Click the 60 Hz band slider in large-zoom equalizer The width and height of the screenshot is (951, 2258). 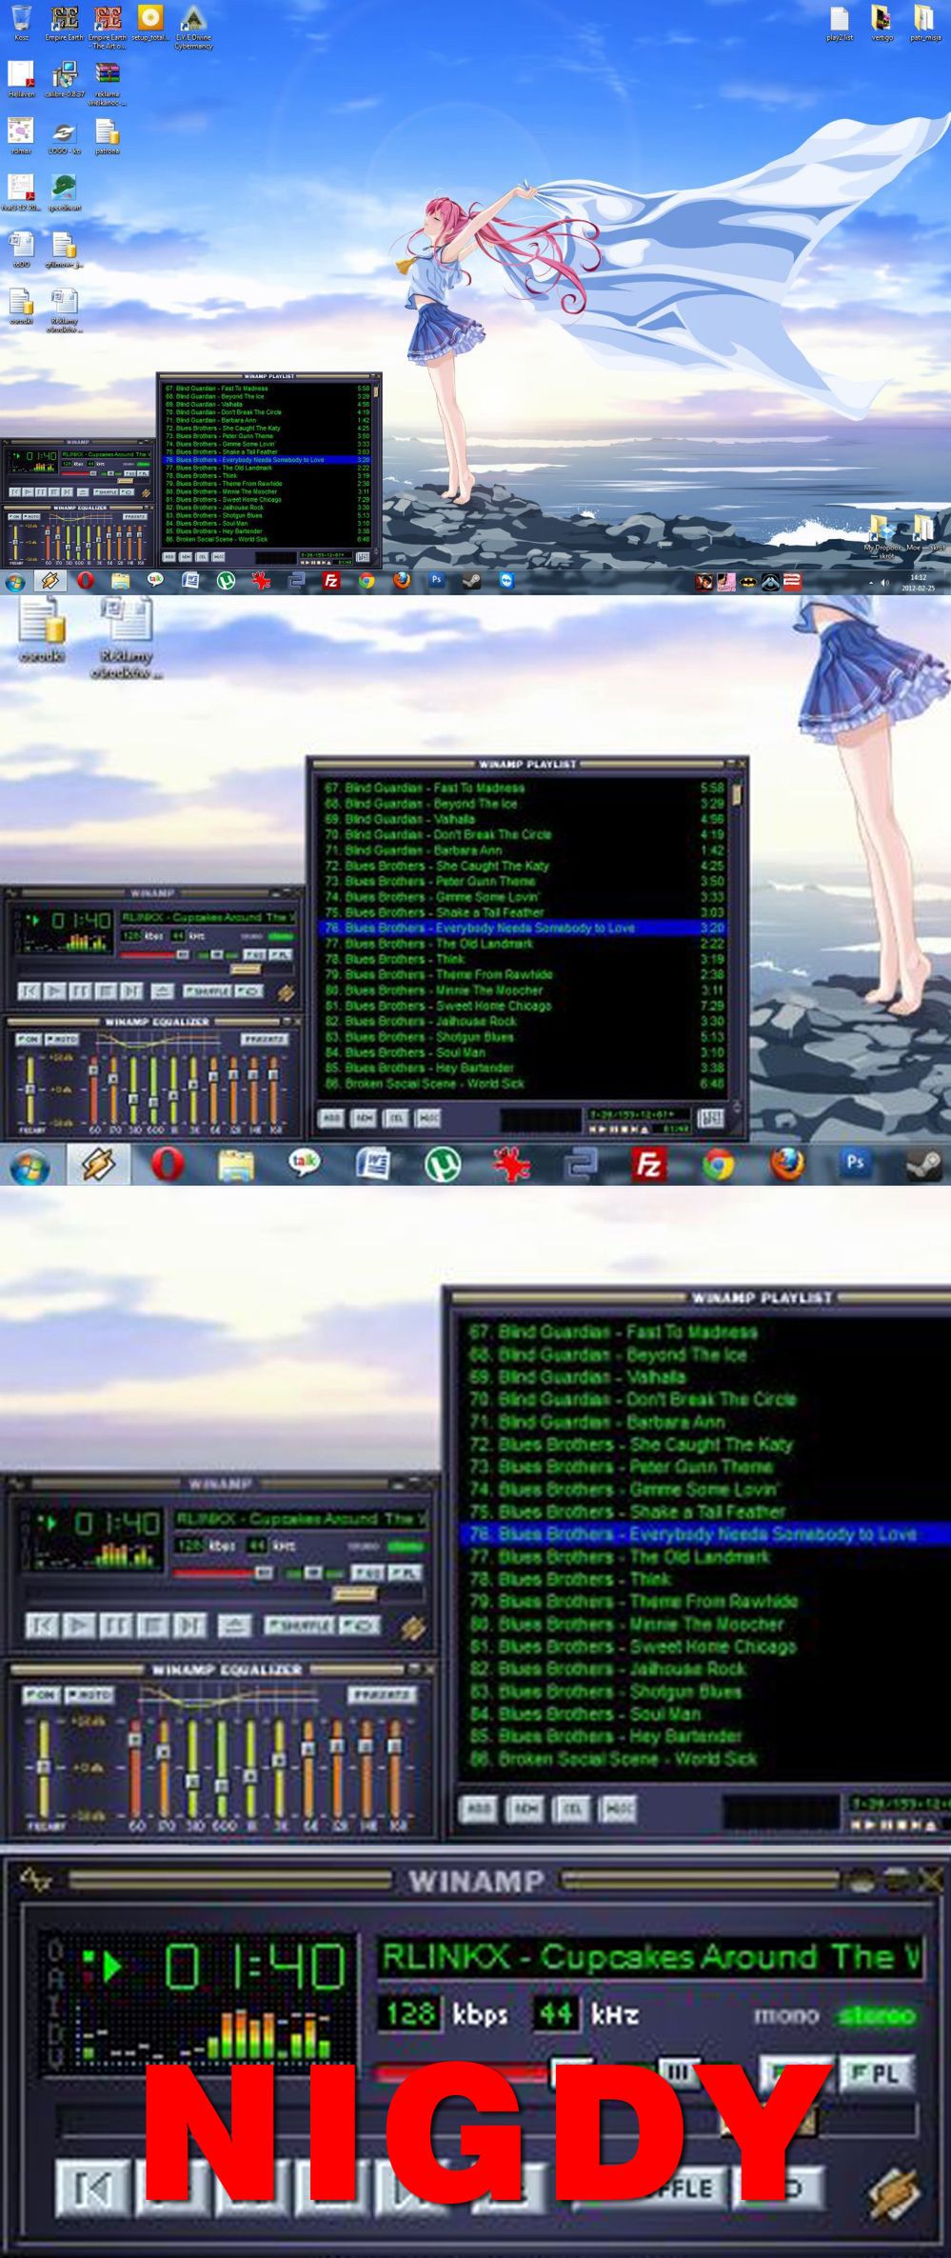click(x=134, y=1768)
